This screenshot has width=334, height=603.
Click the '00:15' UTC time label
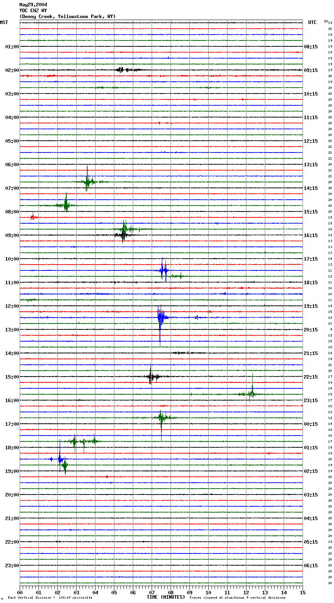click(311, 424)
